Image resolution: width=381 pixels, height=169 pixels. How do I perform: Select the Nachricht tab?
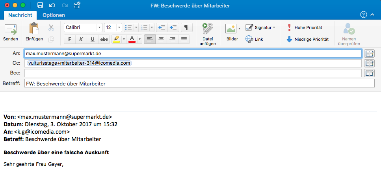click(20, 15)
